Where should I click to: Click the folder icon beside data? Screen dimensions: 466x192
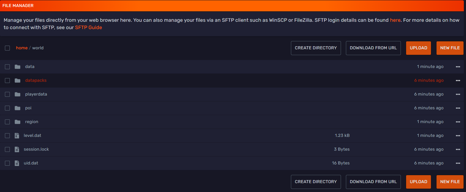(x=18, y=67)
